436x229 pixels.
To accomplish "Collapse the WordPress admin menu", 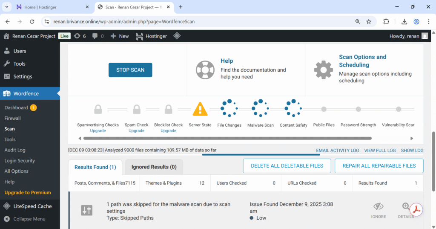I will [x=29, y=219].
